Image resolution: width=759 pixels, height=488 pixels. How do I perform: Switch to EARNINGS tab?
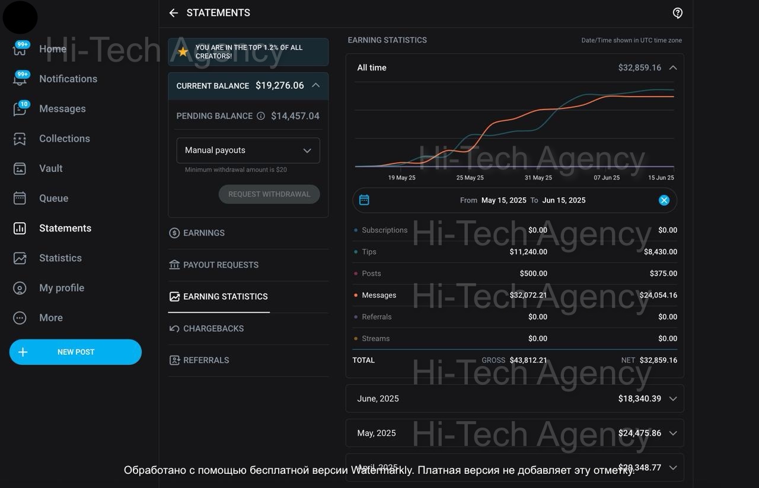204,233
